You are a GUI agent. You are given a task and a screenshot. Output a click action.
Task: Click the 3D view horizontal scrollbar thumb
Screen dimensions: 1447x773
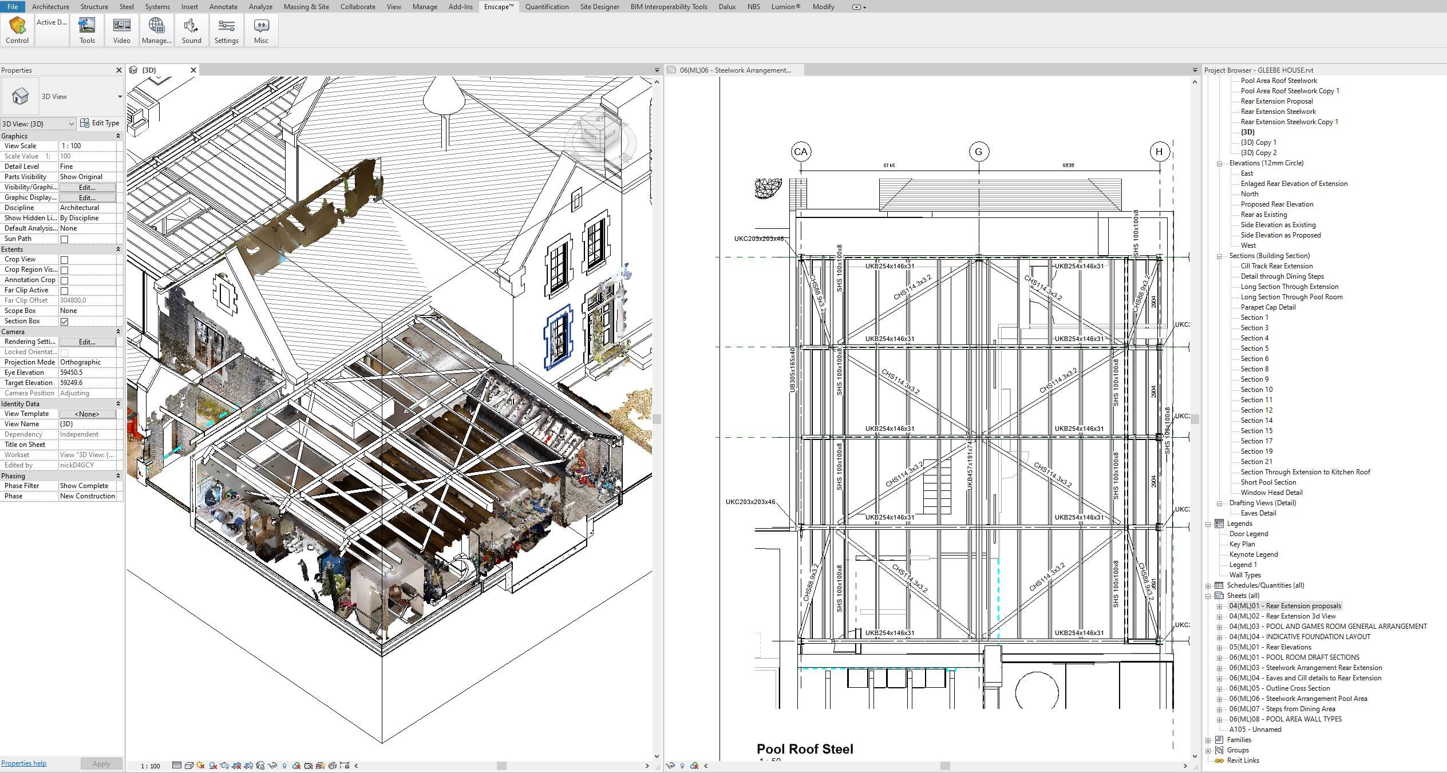501,766
